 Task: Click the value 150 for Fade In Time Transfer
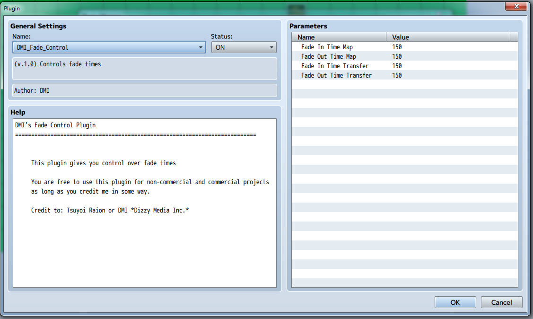[397, 66]
